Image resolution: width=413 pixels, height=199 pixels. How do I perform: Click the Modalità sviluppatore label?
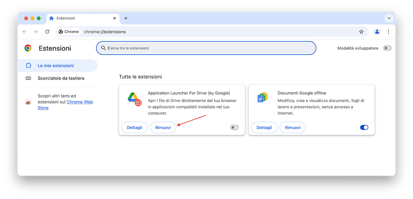(358, 48)
